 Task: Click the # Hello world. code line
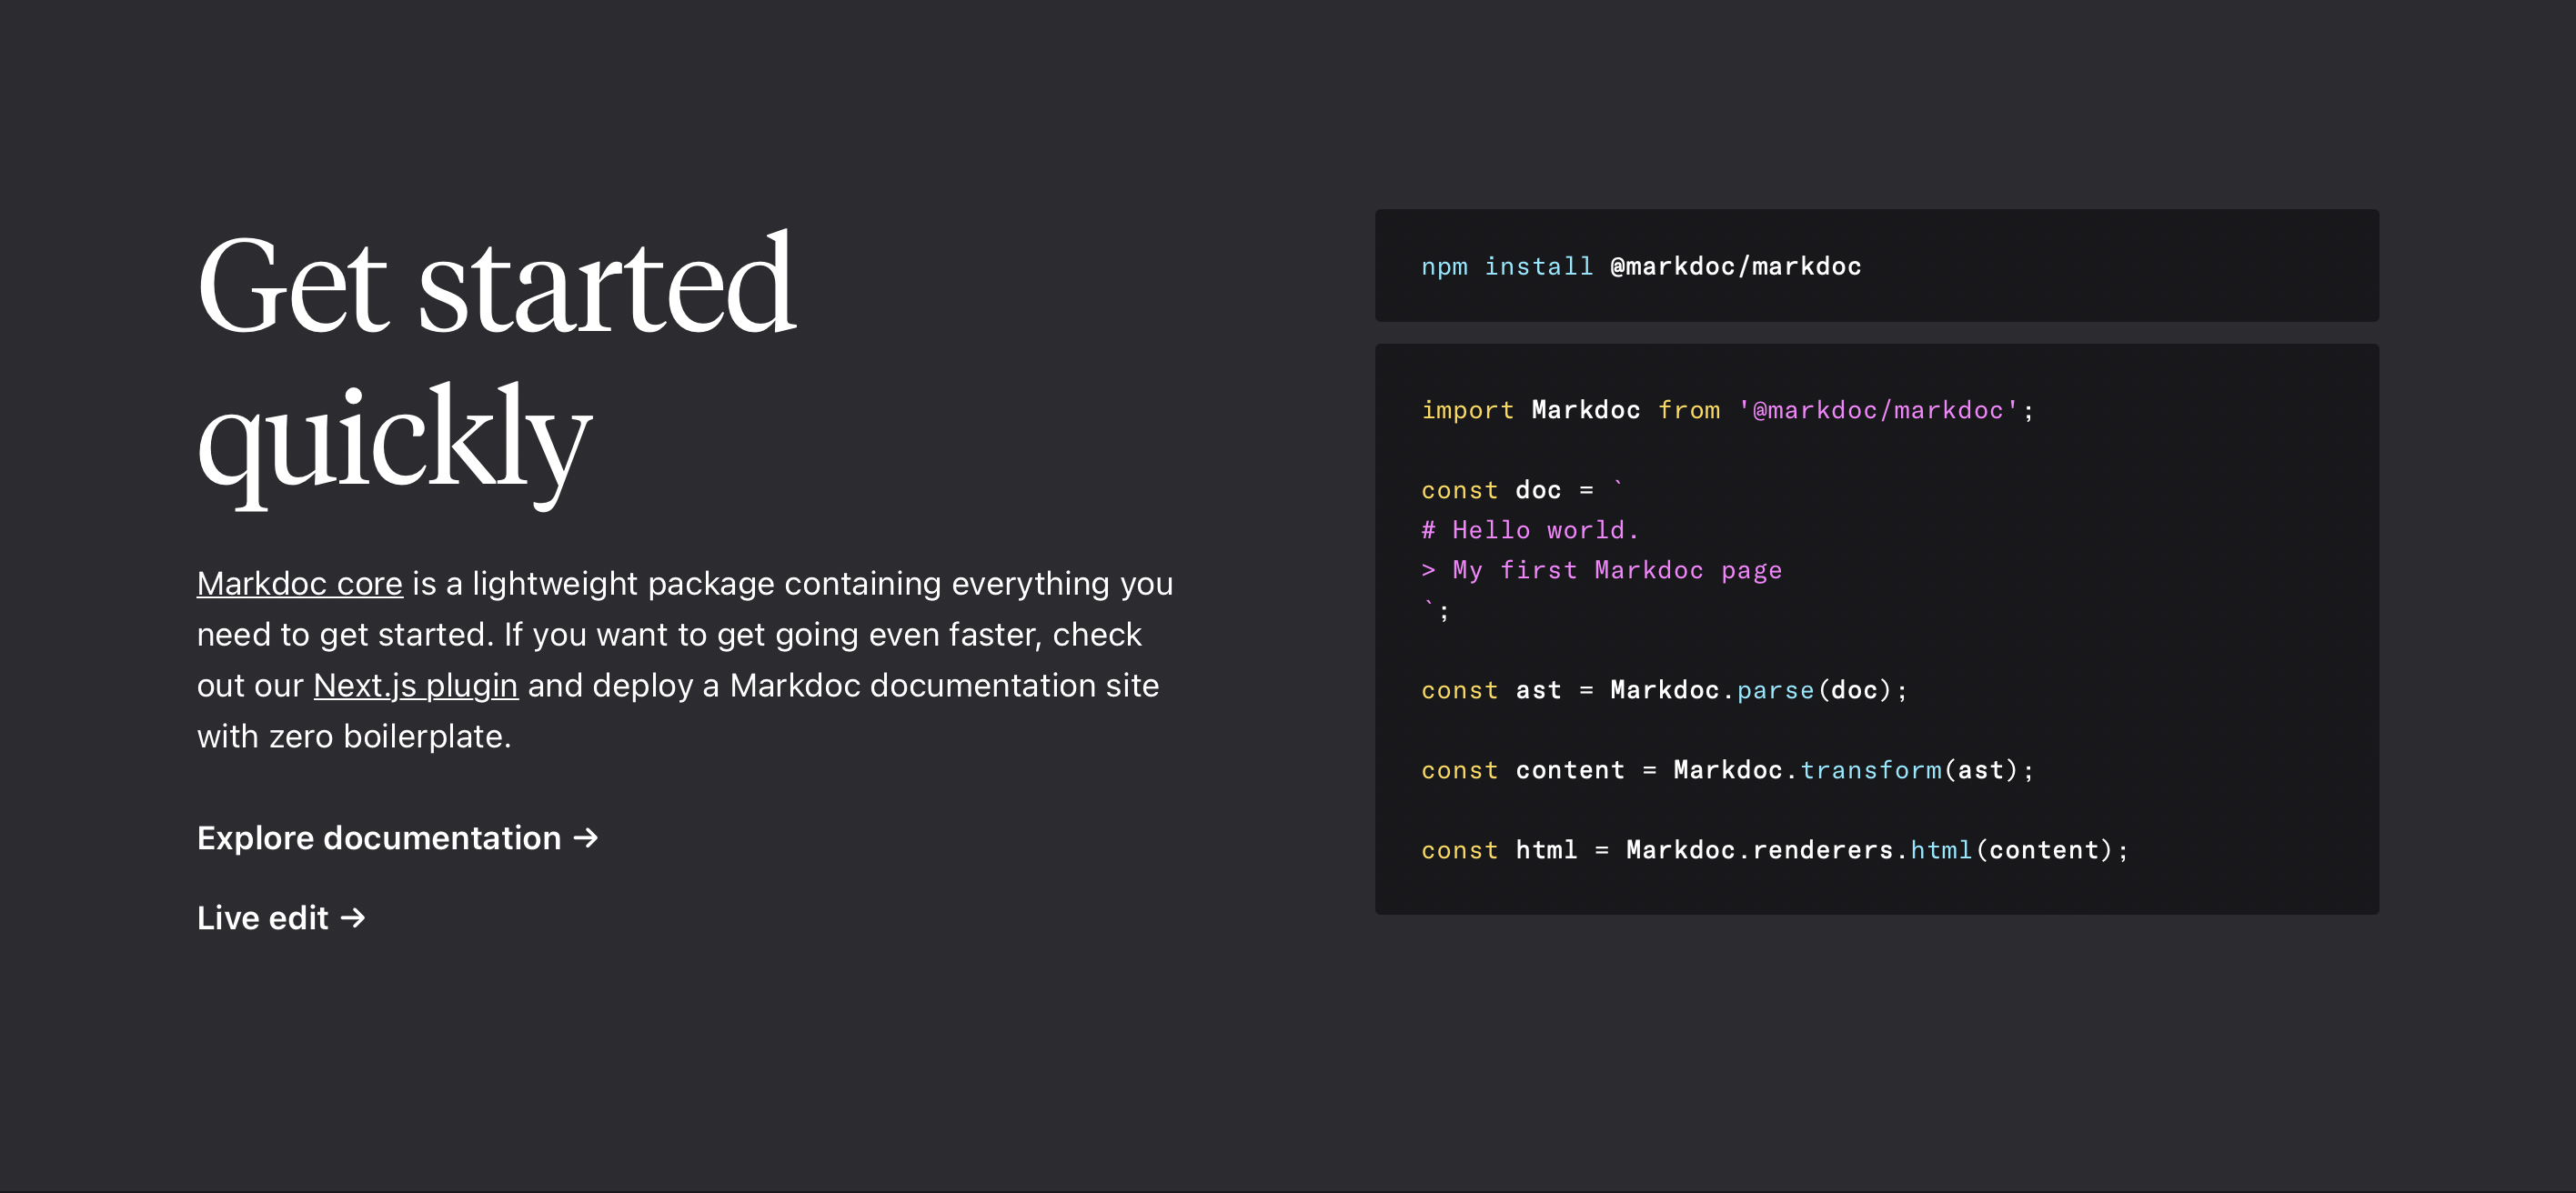click(x=1530, y=531)
